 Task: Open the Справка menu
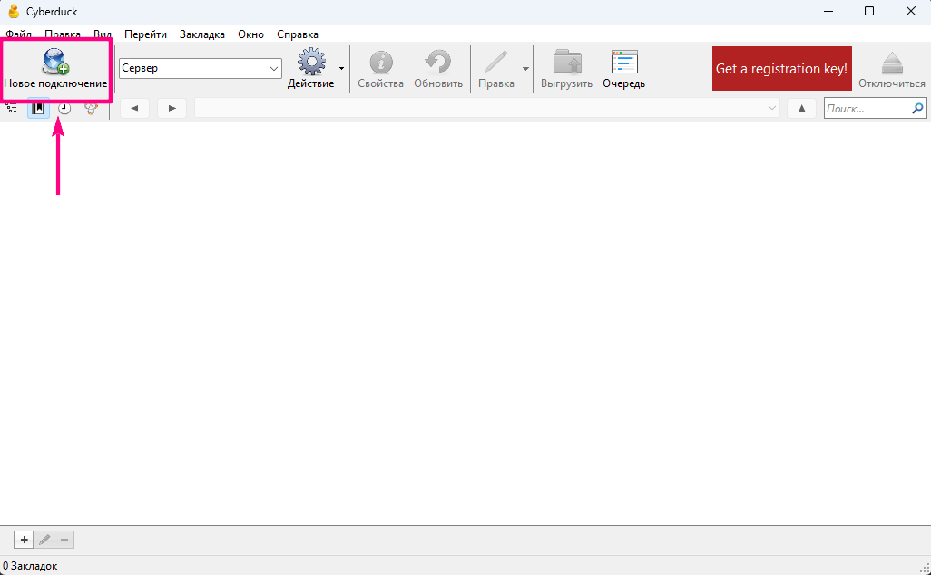coord(298,34)
